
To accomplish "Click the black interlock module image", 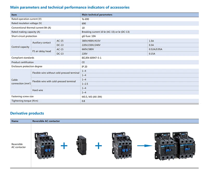I will pyautogui.click(x=81, y=145).
